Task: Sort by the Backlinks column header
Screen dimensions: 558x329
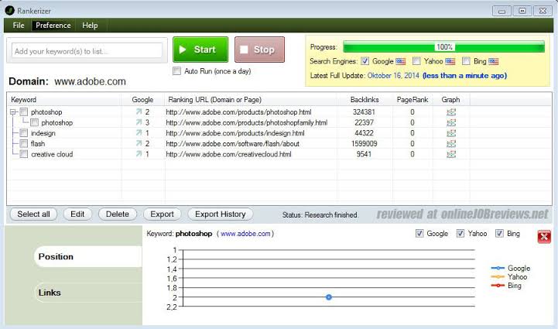Action: (x=365, y=100)
